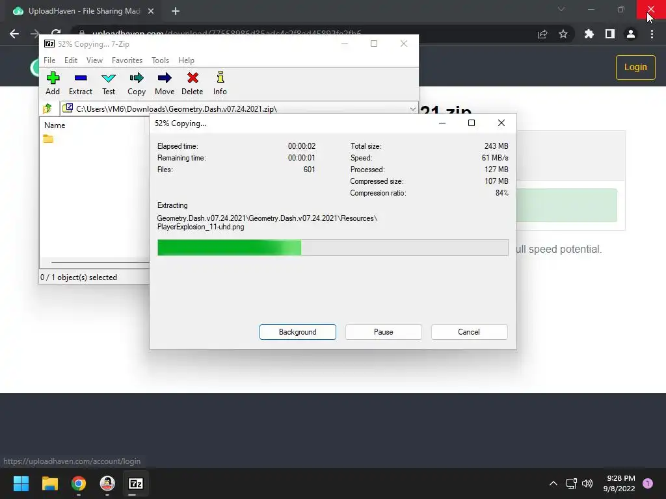The height and width of the screenshot is (499, 666).
Task: Maximize the 52% Copying dialog
Action: pyautogui.click(x=472, y=123)
